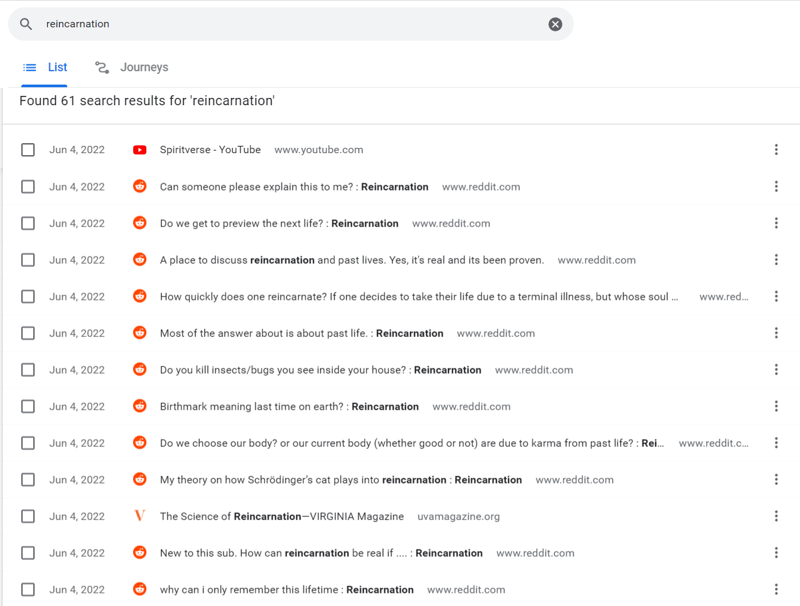This screenshot has width=800, height=606.
Task: Click YouTube favicon beside Spiritverse entry
Action: pyautogui.click(x=140, y=150)
